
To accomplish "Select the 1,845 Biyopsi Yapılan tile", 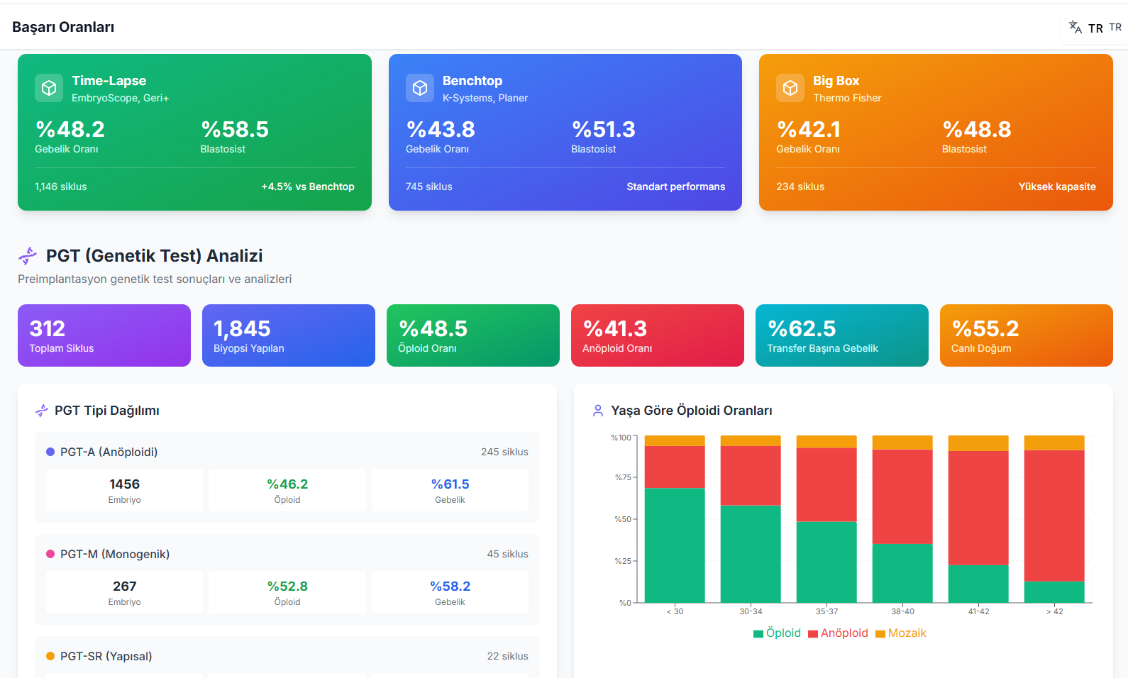I will (x=289, y=335).
